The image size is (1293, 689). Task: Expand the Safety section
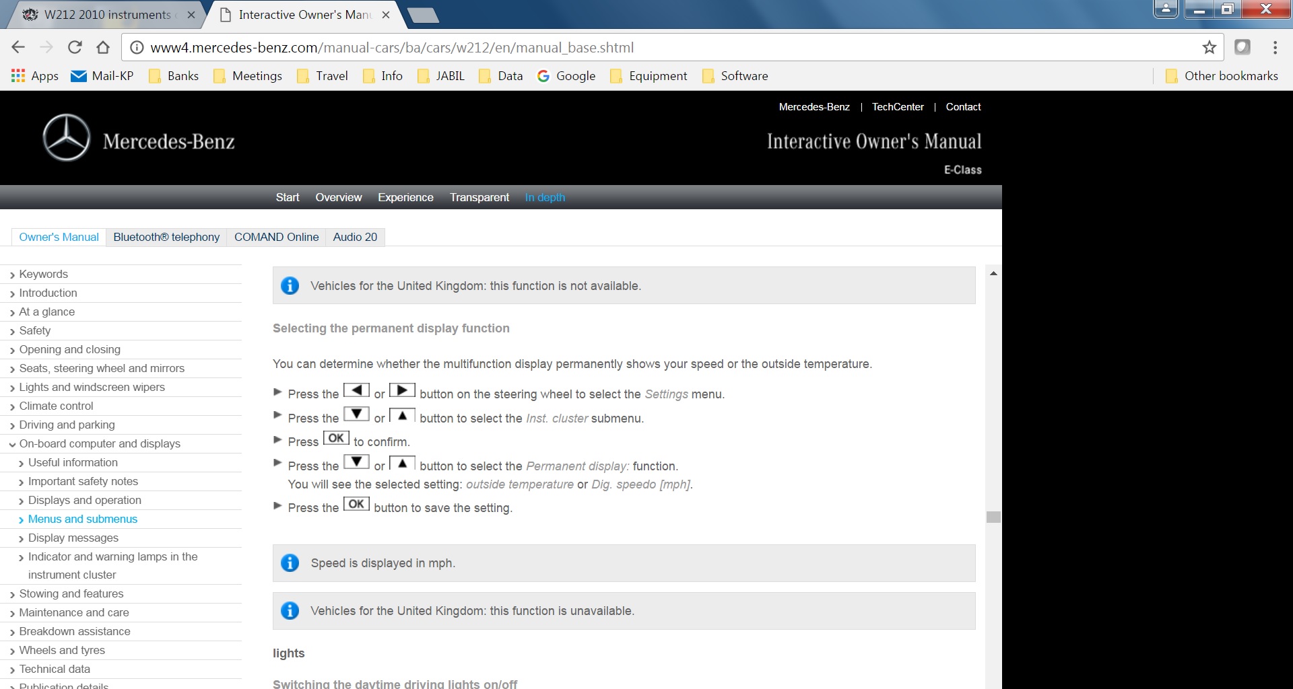(34, 330)
